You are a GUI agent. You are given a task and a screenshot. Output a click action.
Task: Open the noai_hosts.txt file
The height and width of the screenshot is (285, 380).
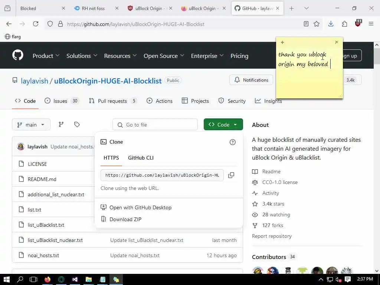43,255
